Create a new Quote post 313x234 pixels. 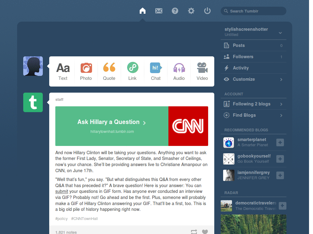coord(109,71)
